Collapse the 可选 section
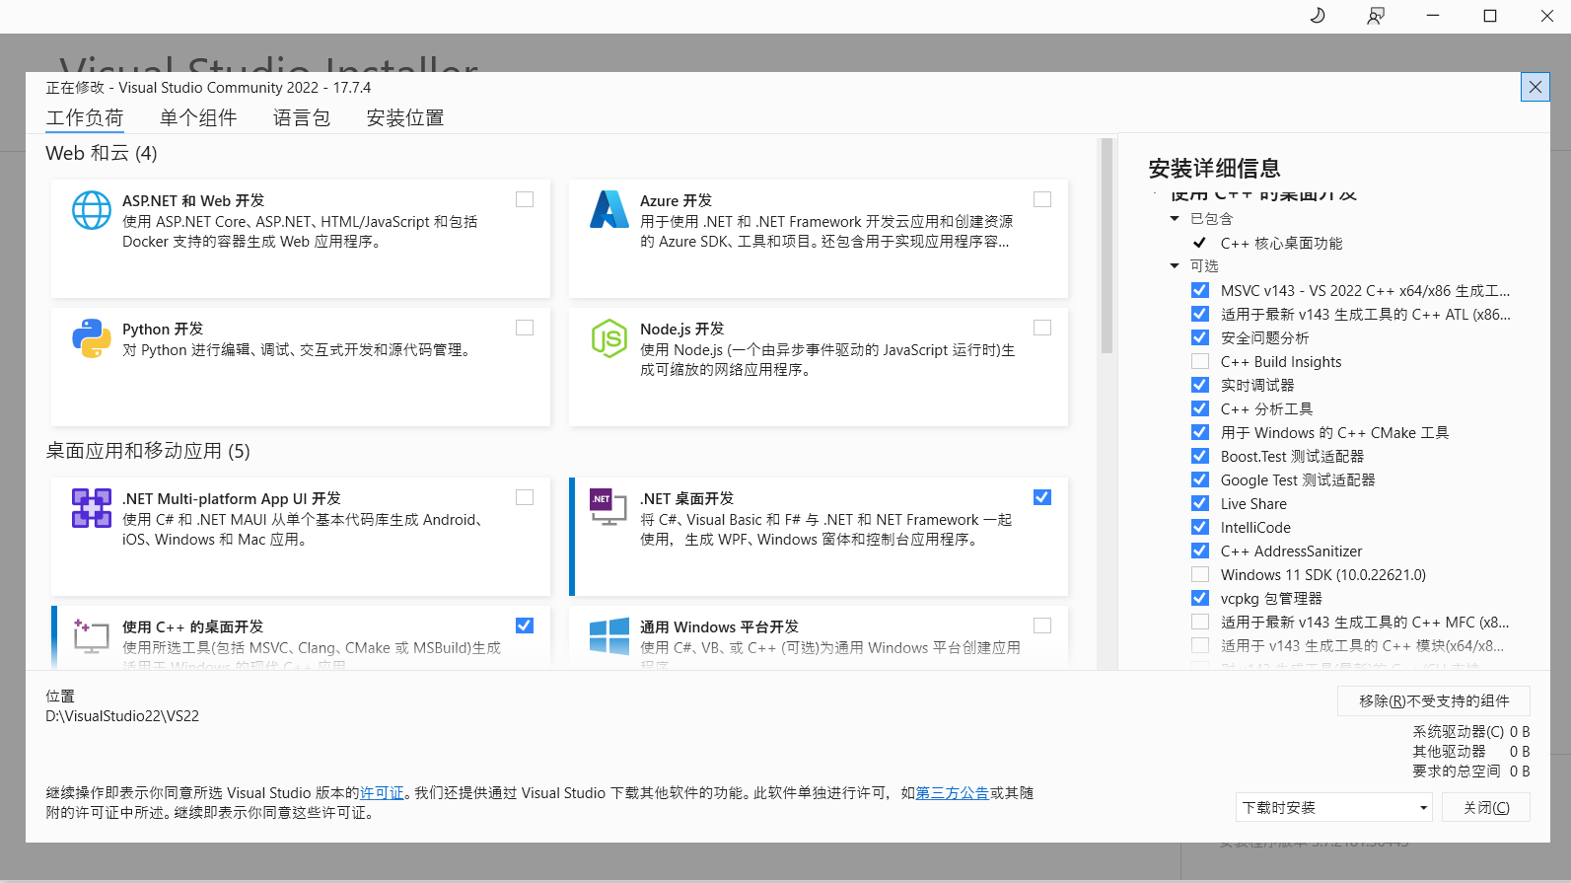 point(1175,266)
